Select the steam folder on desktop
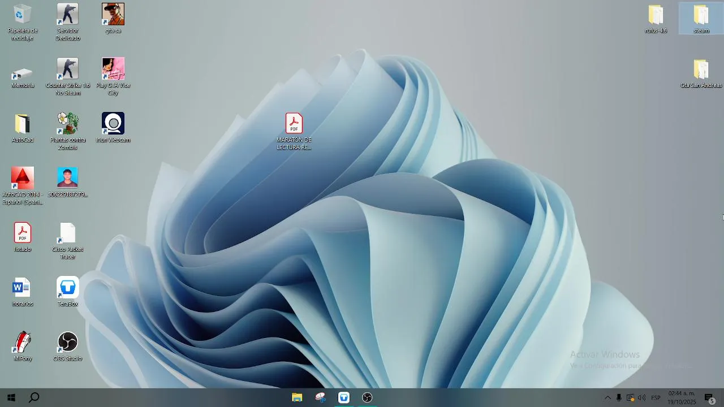The width and height of the screenshot is (724, 407). pos(701,18)
